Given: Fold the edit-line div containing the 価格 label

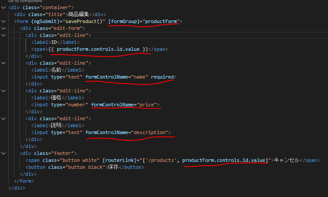Looking at the screenshot, I should (3, 91).
